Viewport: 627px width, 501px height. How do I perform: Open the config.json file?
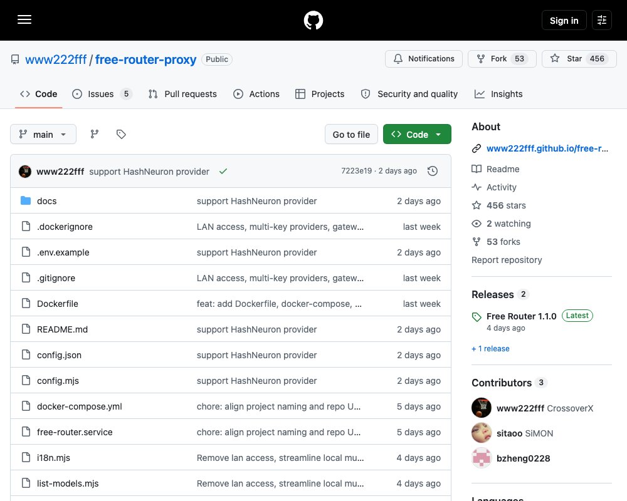[x=59, y=355]
